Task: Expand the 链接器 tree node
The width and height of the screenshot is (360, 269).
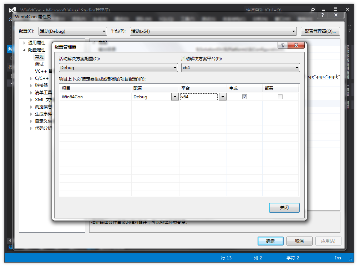Action: tap(31, 86)
